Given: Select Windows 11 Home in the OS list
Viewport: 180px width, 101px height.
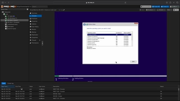Looking at the screenshot, I should tap(109, 35).
